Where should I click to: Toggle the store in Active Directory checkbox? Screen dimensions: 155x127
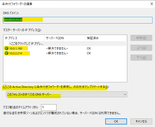(5, 87)
